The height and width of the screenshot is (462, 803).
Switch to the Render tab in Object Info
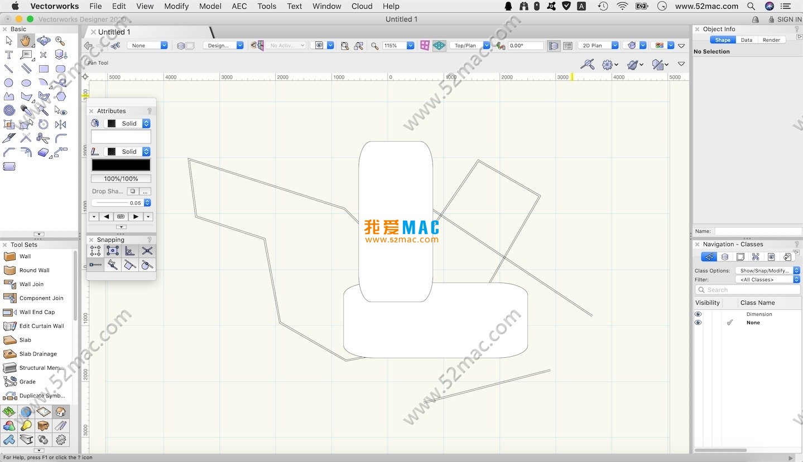771,40
